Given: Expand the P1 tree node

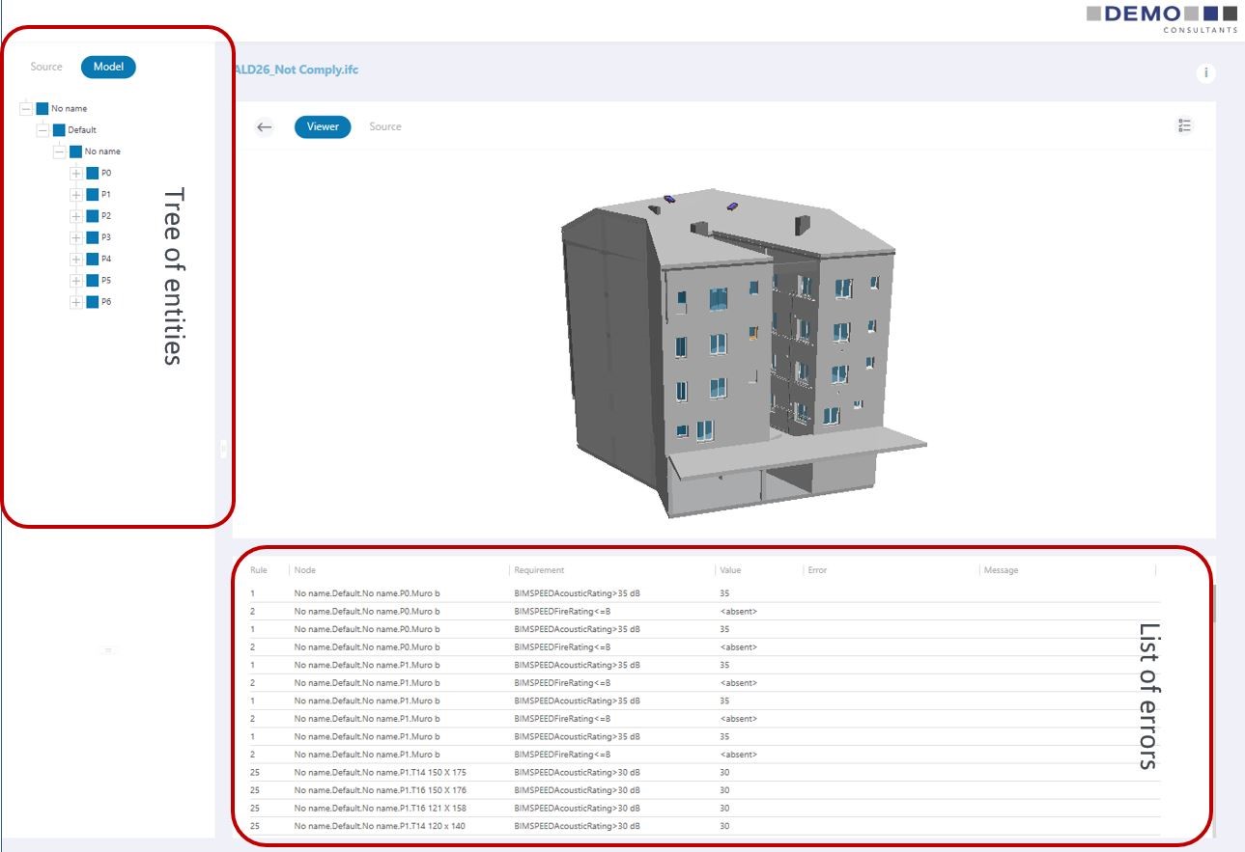Looking at the screenshot, I should click(x=76, y=195).
